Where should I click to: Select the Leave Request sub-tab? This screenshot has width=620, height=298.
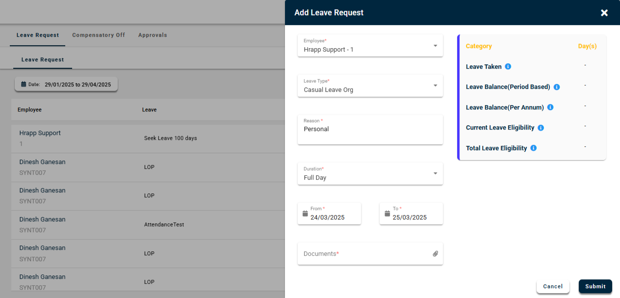point(43,60)
